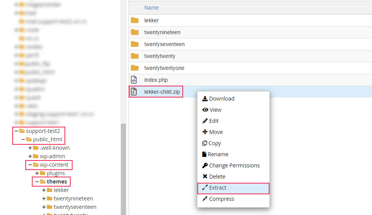Click the wp-admin folder icon in tree
This screenshot has width=372, height=215.
pyautogui.click(x=36, y=156)
